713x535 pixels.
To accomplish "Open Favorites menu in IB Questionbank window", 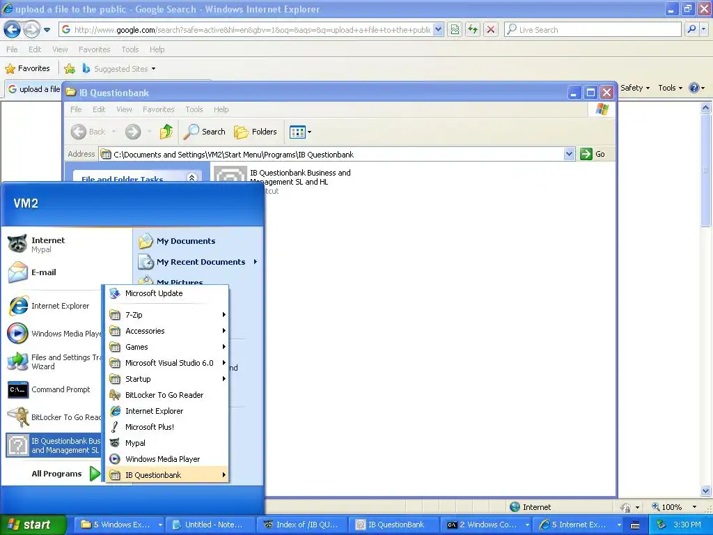I will [158, 109].
